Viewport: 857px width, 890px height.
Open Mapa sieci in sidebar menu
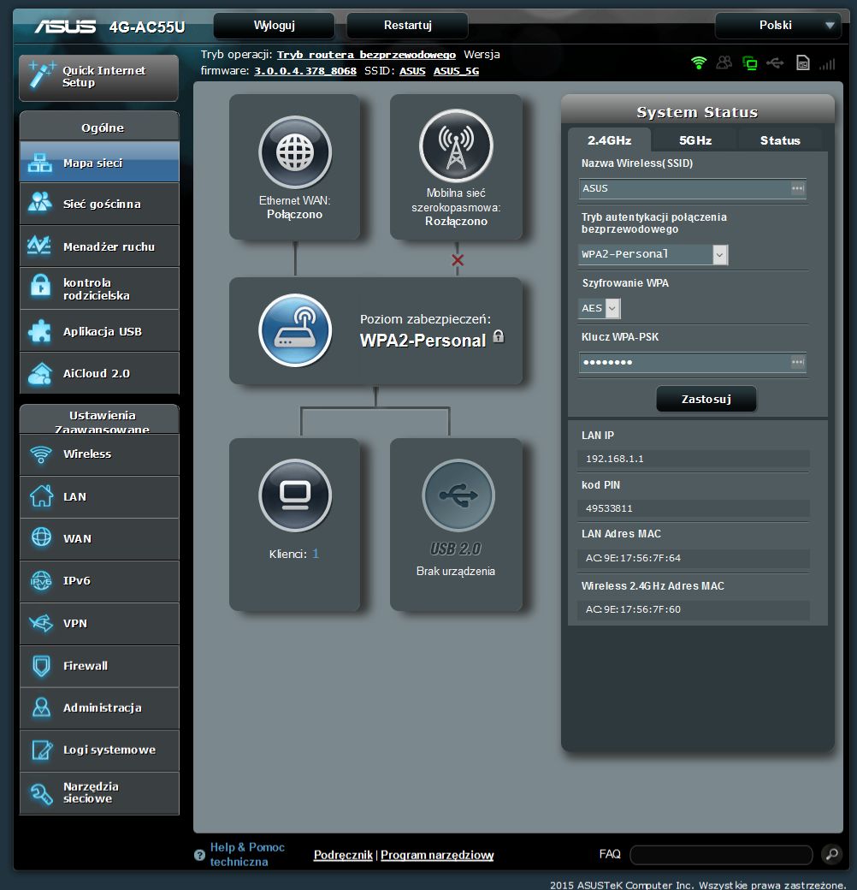click(99, 163)
